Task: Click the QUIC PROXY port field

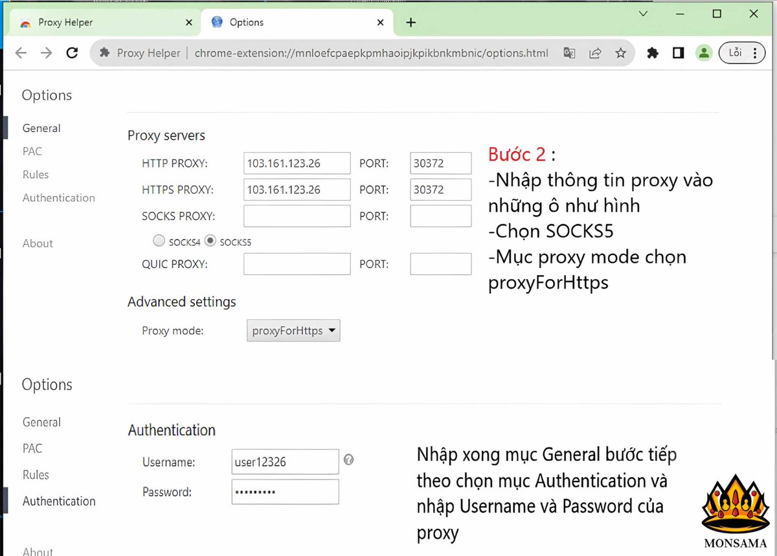Action: coord(441,264)
